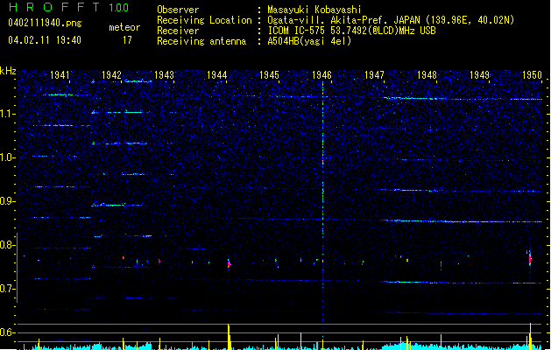Click the 0.7 kHz frequency axis label
Screen dimensions: 551x350
pyautogui.click(x=8, y=289)
